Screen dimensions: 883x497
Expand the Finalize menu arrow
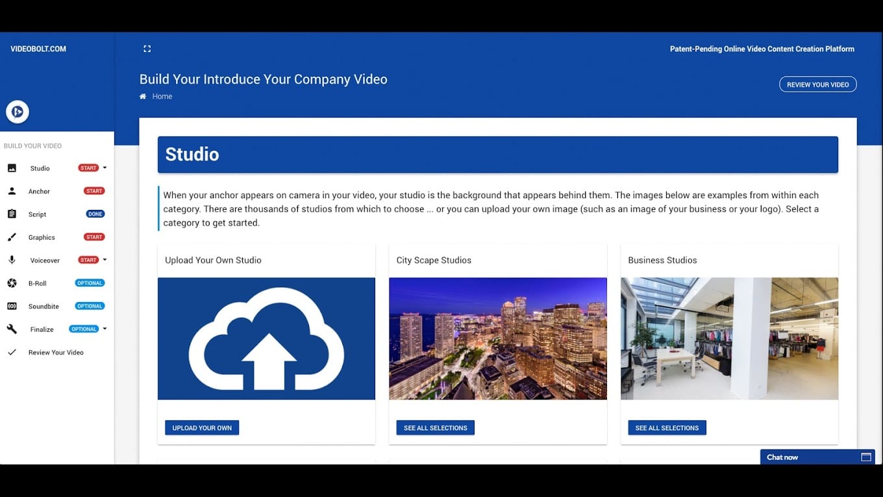tap(105, 329)
